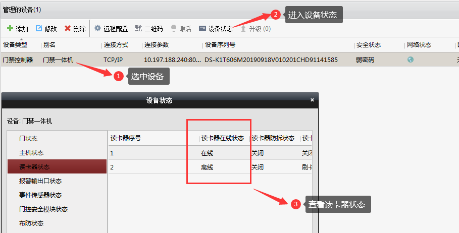Click the red X Delete icon

click(x=68, y=28)
